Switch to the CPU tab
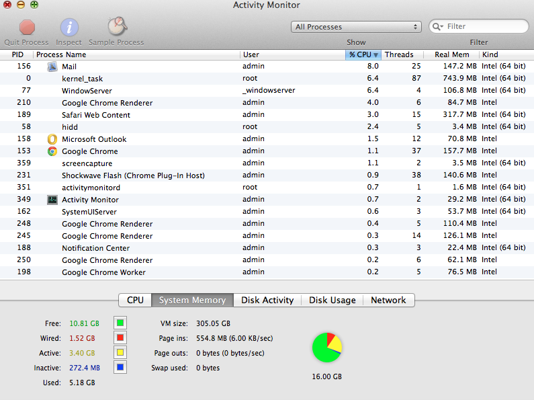Viewport: 534px width, 400px height. (135, 301)
